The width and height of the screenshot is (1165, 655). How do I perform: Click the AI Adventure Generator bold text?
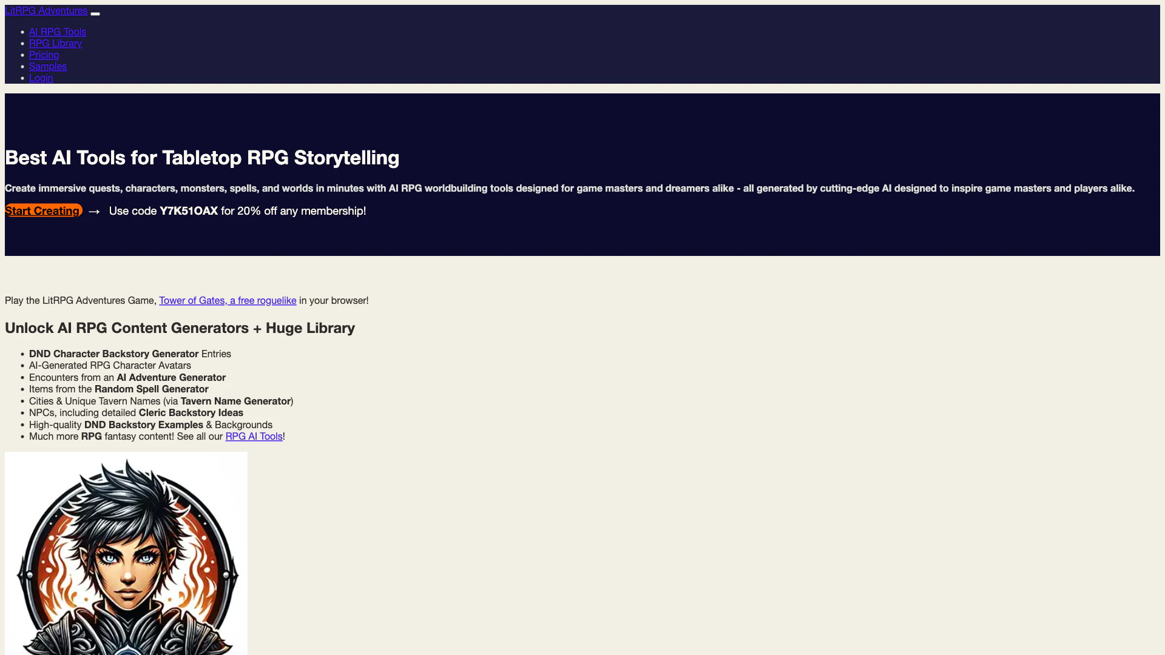click(x=171, y=378)
